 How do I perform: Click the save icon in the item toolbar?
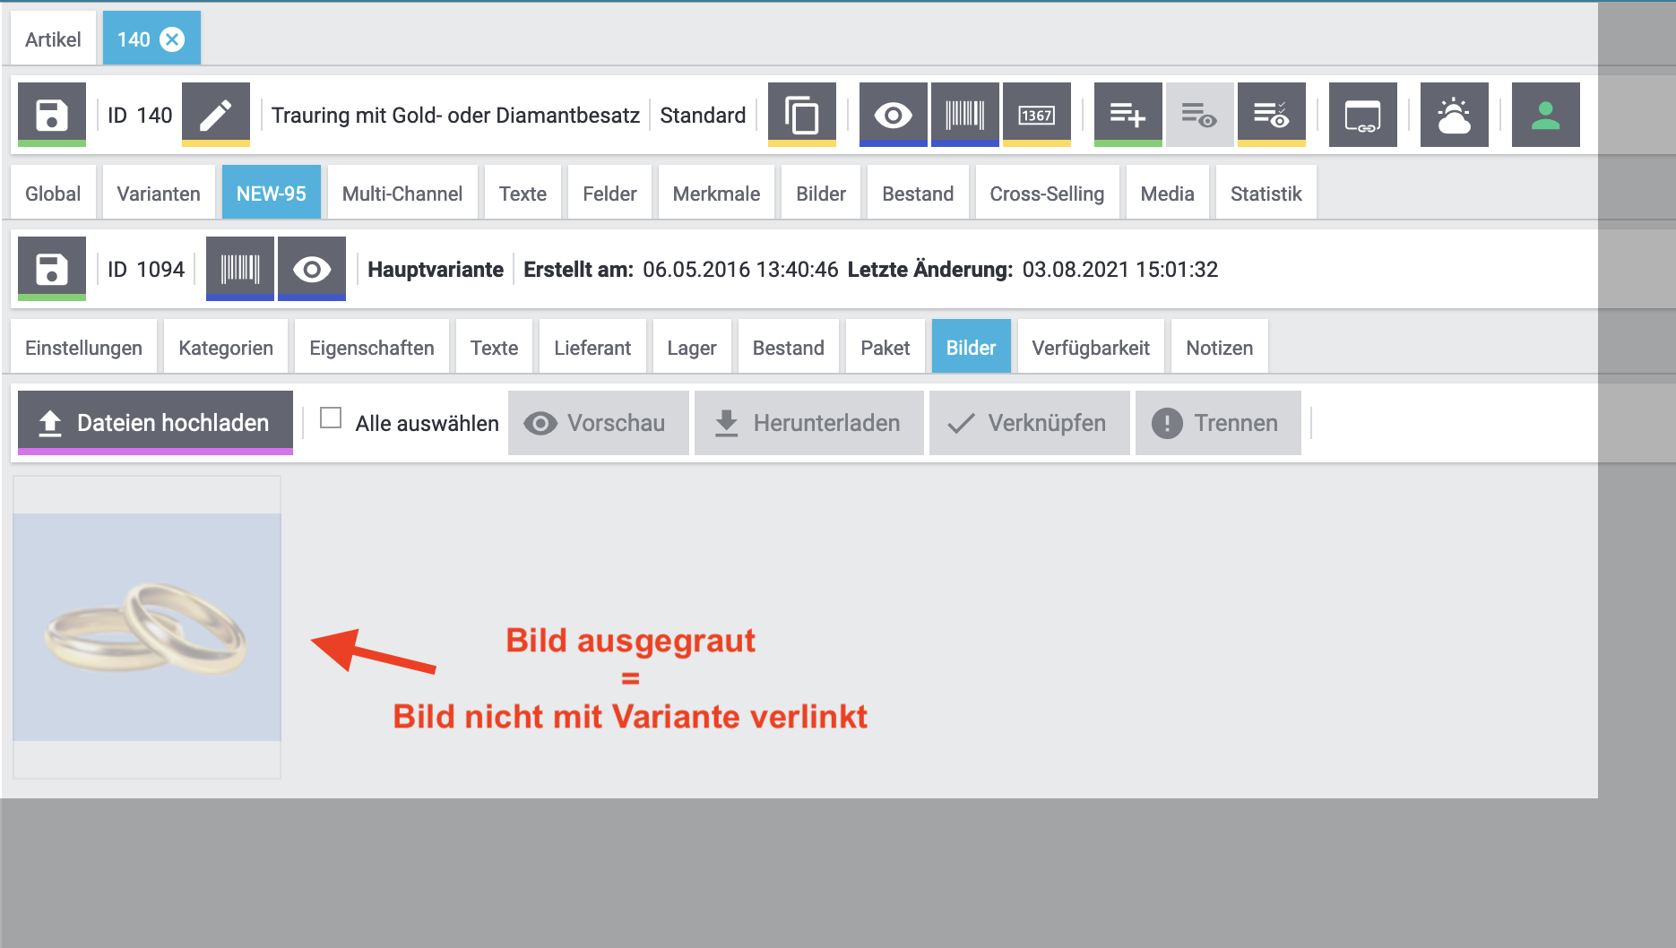52,115
